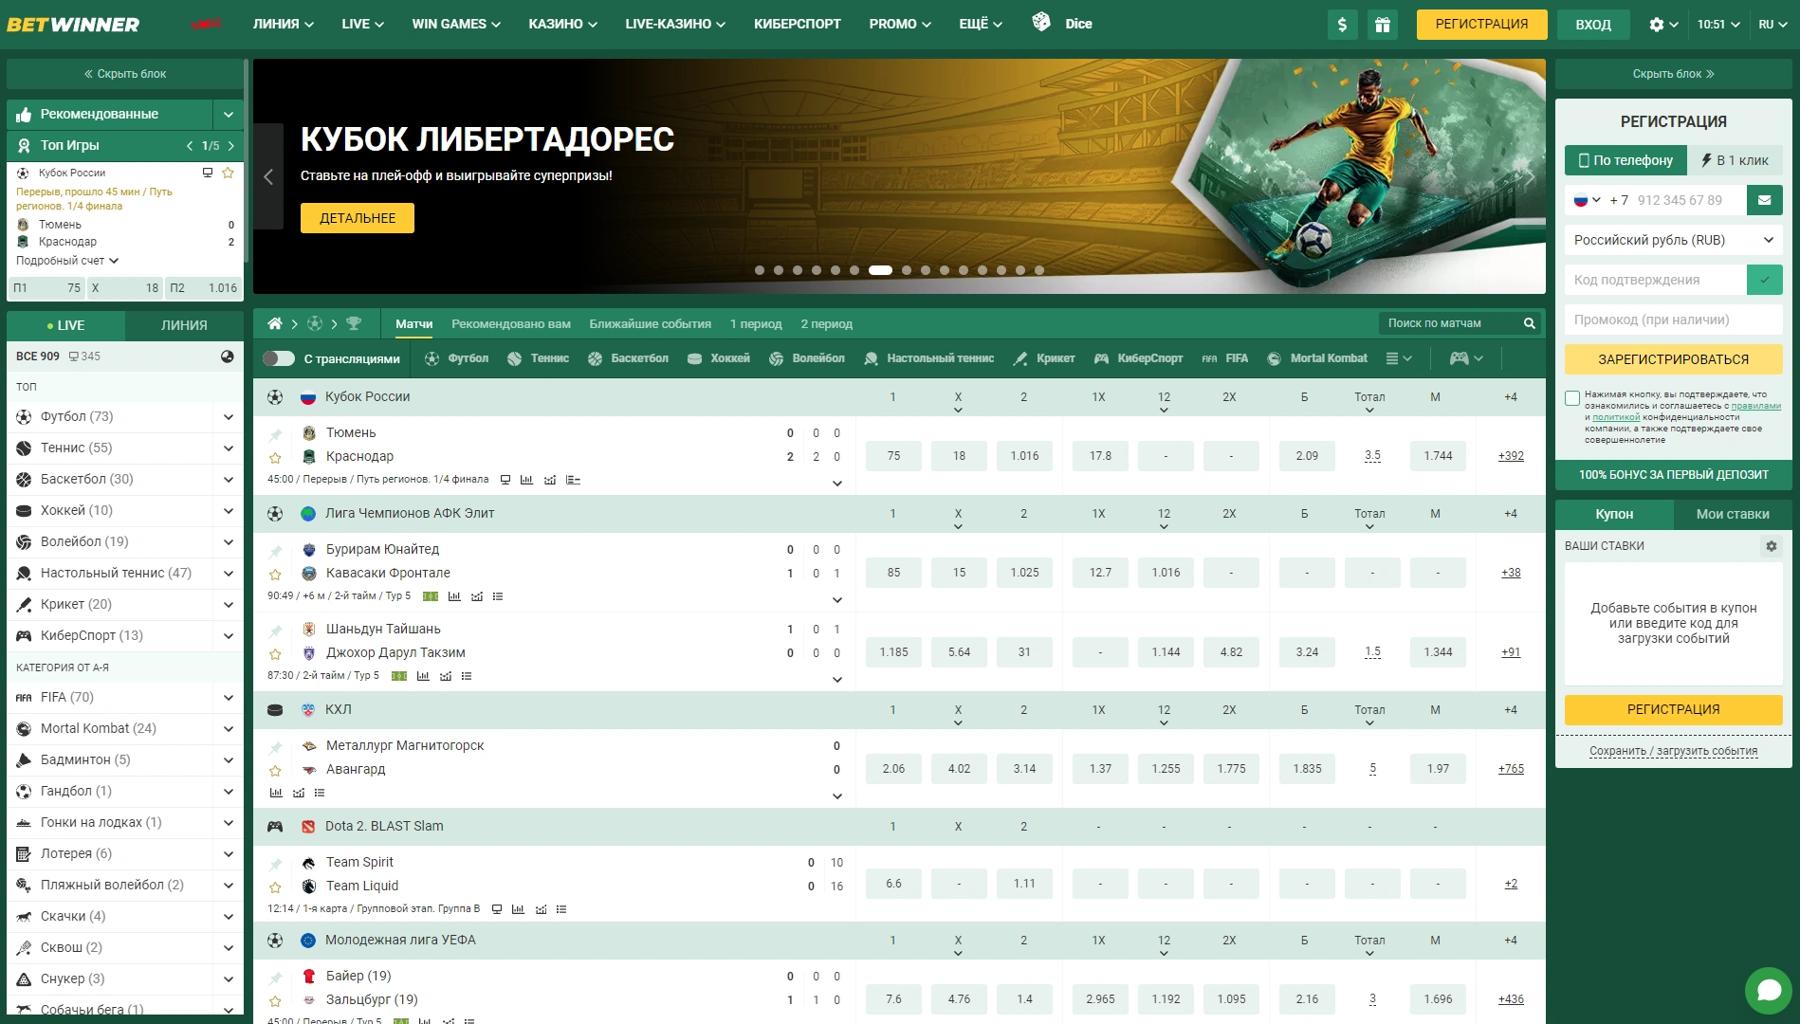Screen dimensions: 1800x1024
Task: Filter by Хоккей in sport bar
Action: pyautogui.click(x=718, y=358)
